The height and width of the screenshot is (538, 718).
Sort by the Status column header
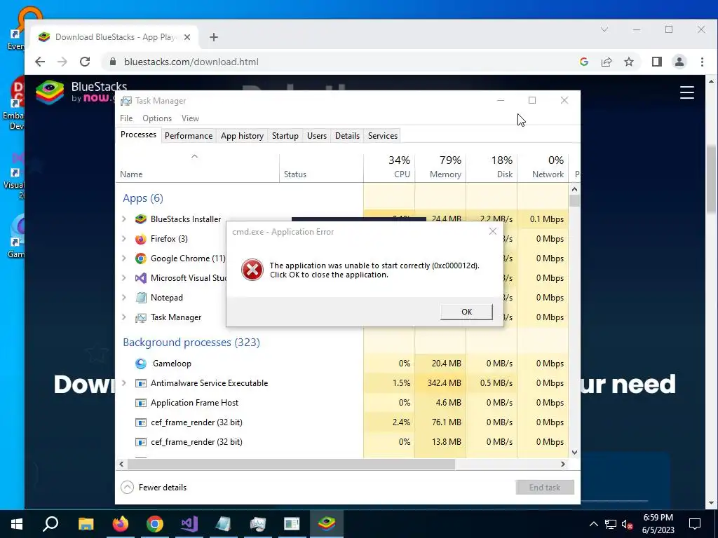tap(321, 167)
